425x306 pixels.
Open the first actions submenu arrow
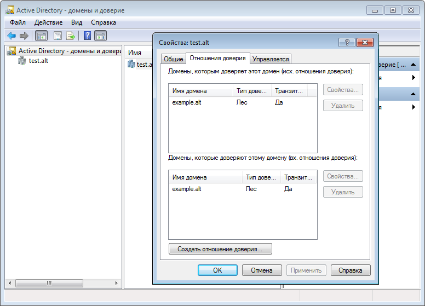413,77
